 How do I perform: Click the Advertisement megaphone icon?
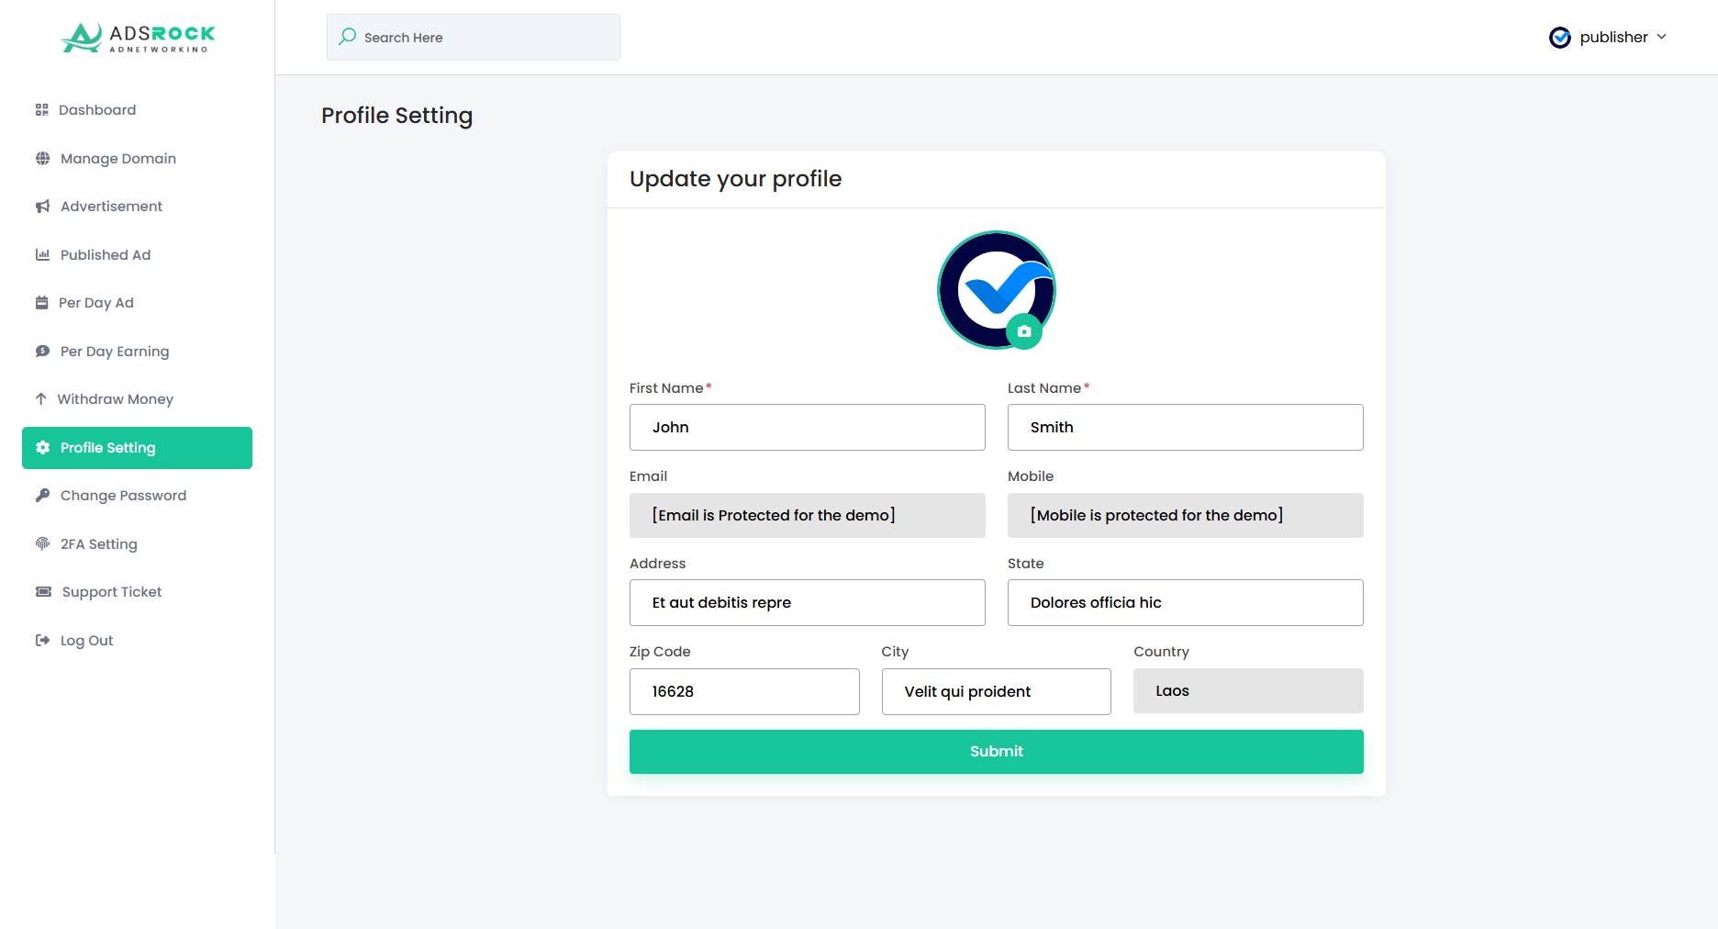pyautogui.click(x=43, y=207)
